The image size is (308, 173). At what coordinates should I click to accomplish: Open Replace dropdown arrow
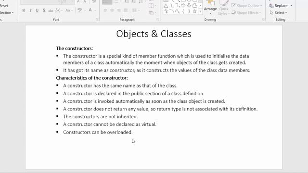pos(291,6)
